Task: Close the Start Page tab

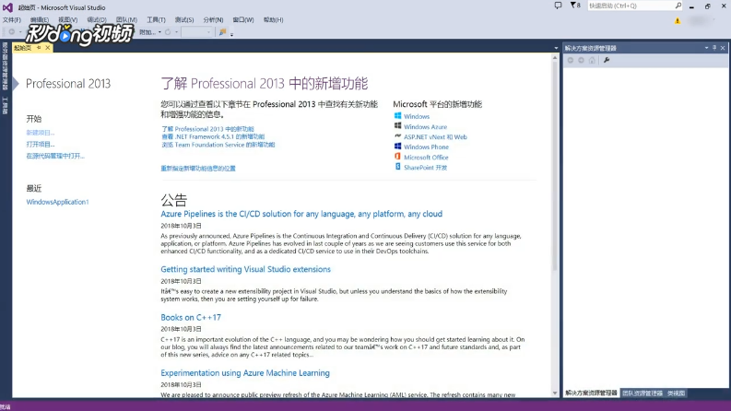Action: point(48,48)
